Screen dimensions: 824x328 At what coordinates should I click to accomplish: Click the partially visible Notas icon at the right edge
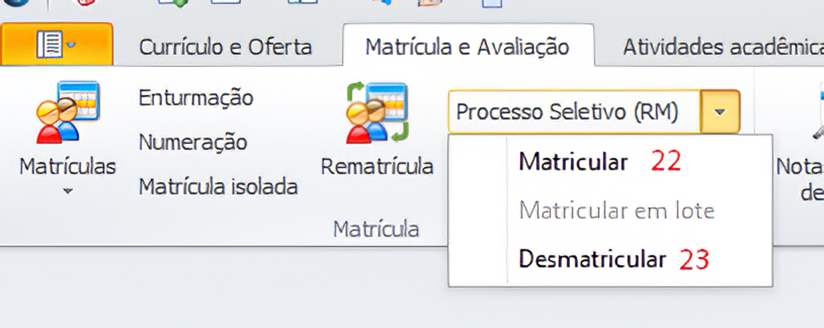tap(819, 114)
